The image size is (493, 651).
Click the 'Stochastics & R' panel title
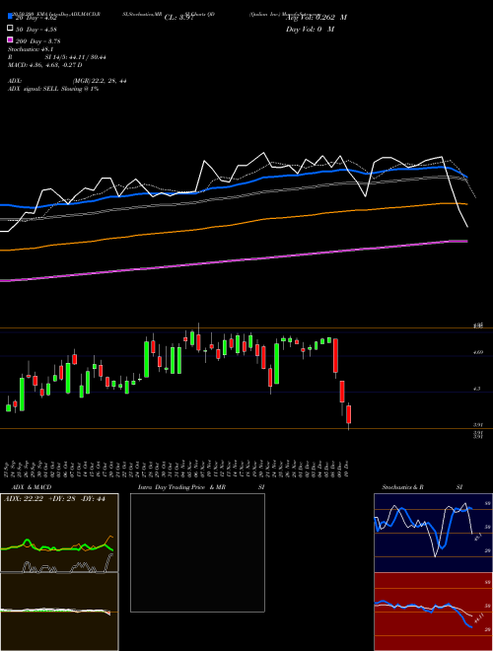click(402, 487)
